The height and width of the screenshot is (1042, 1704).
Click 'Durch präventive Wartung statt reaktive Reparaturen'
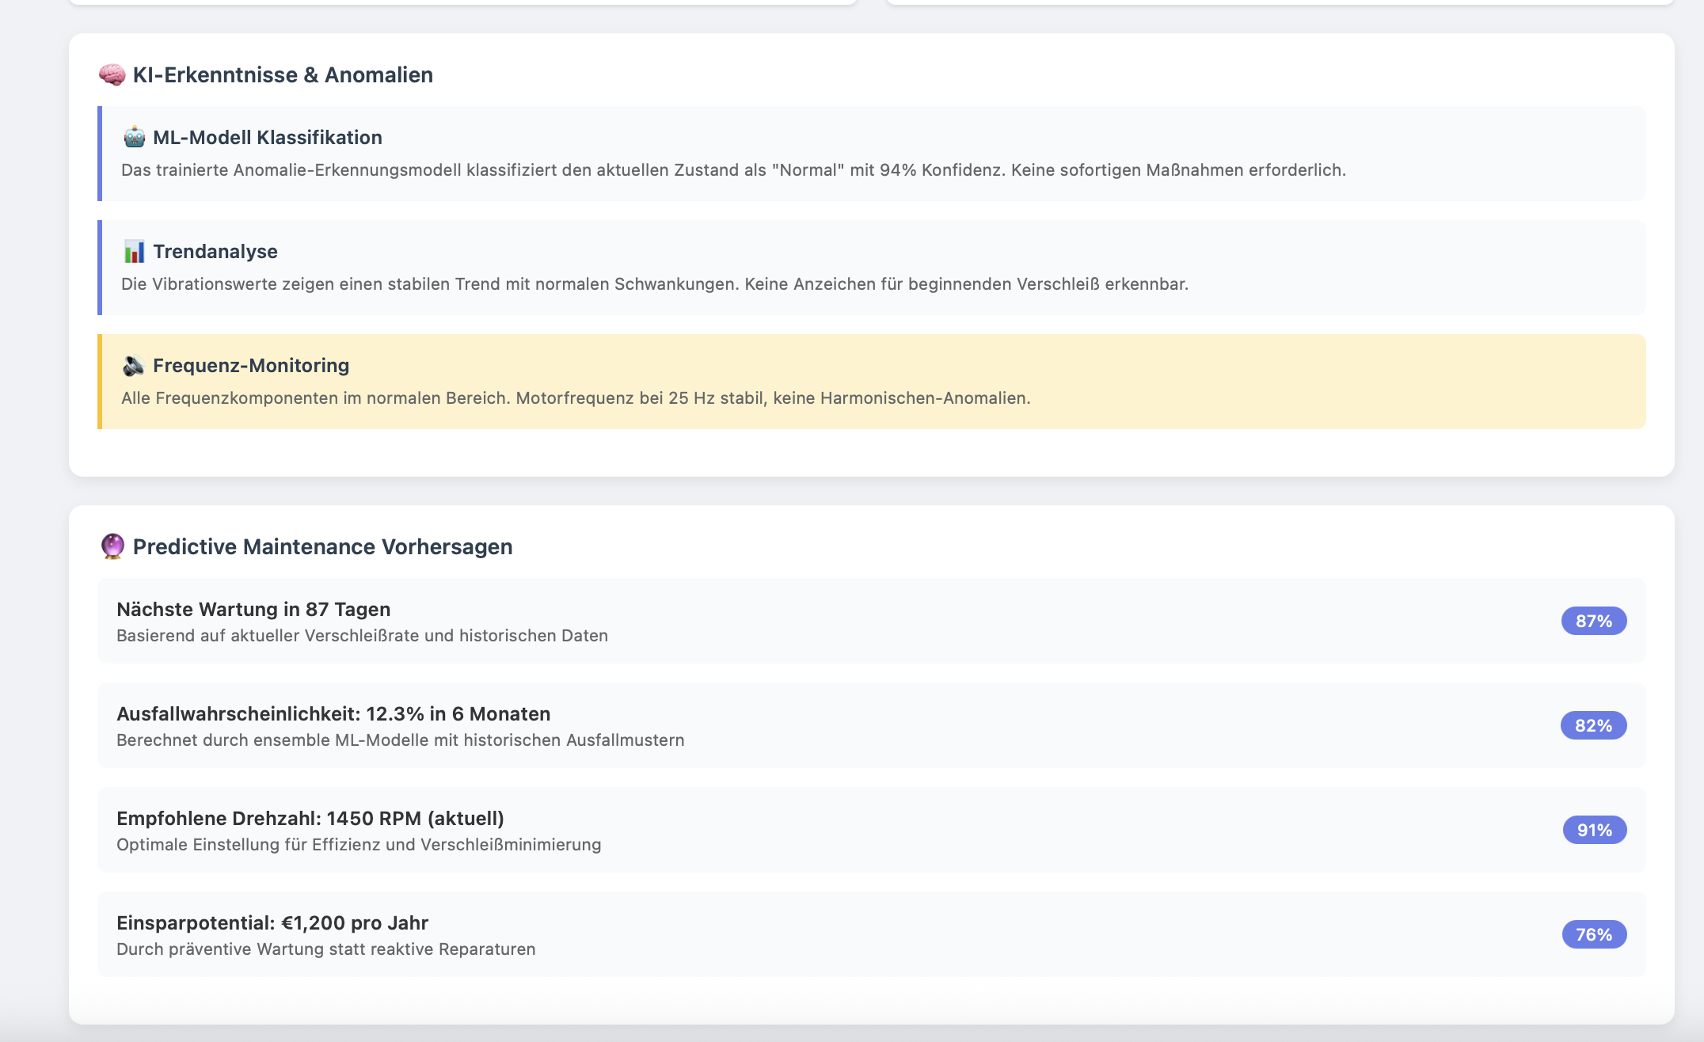pos(326,949)
